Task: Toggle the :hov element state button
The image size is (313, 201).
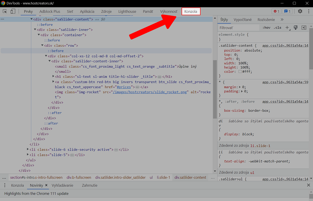Action: point(266,27)
